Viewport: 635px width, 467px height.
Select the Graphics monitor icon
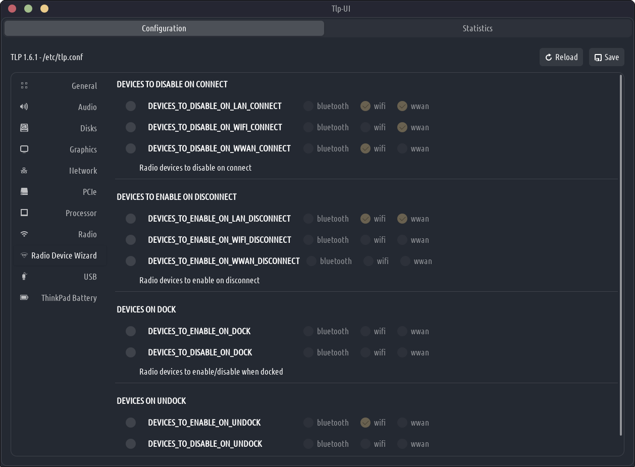click(x=24, y=149)
